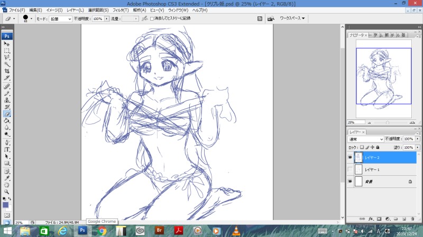
Task: Select the Move tool
Action: click(7, 44)
